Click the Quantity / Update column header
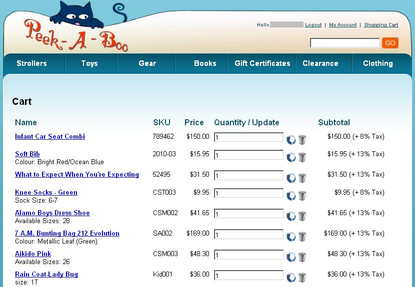Image resolution: width=415 pixels, height=287 pixels. [x=246, y=122]
